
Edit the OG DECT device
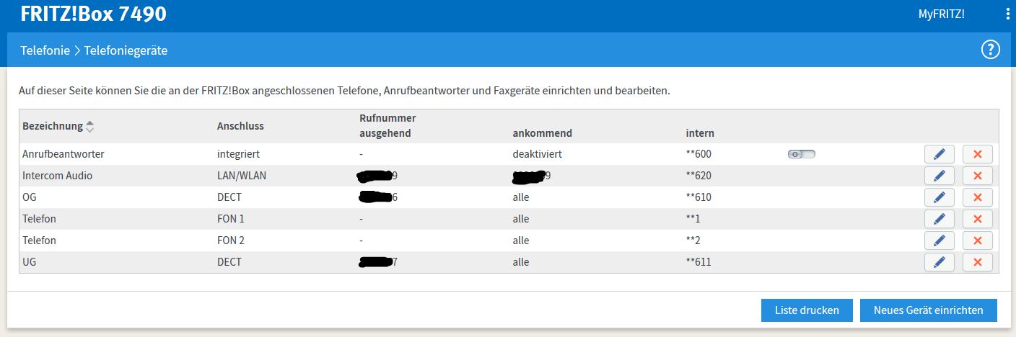coord(939,197)
